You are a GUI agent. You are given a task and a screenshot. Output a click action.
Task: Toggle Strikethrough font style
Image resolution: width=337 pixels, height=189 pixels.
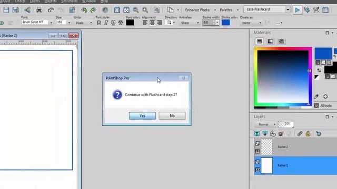tap(121, 23)
